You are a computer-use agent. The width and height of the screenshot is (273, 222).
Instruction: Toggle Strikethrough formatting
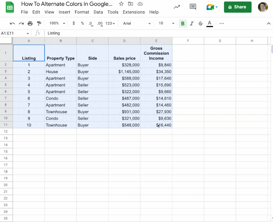(x=201, y=23)
